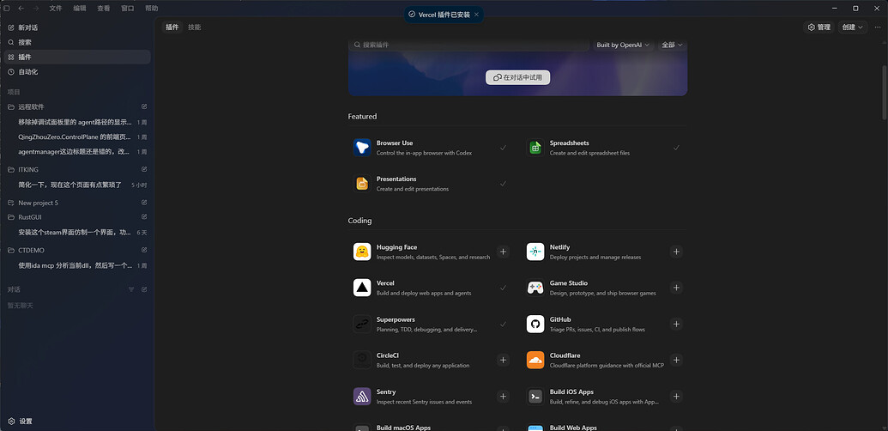The height and width of the screenshot is (431, 888).
Task: Click the 管理 button
Action: coord(819,27)
